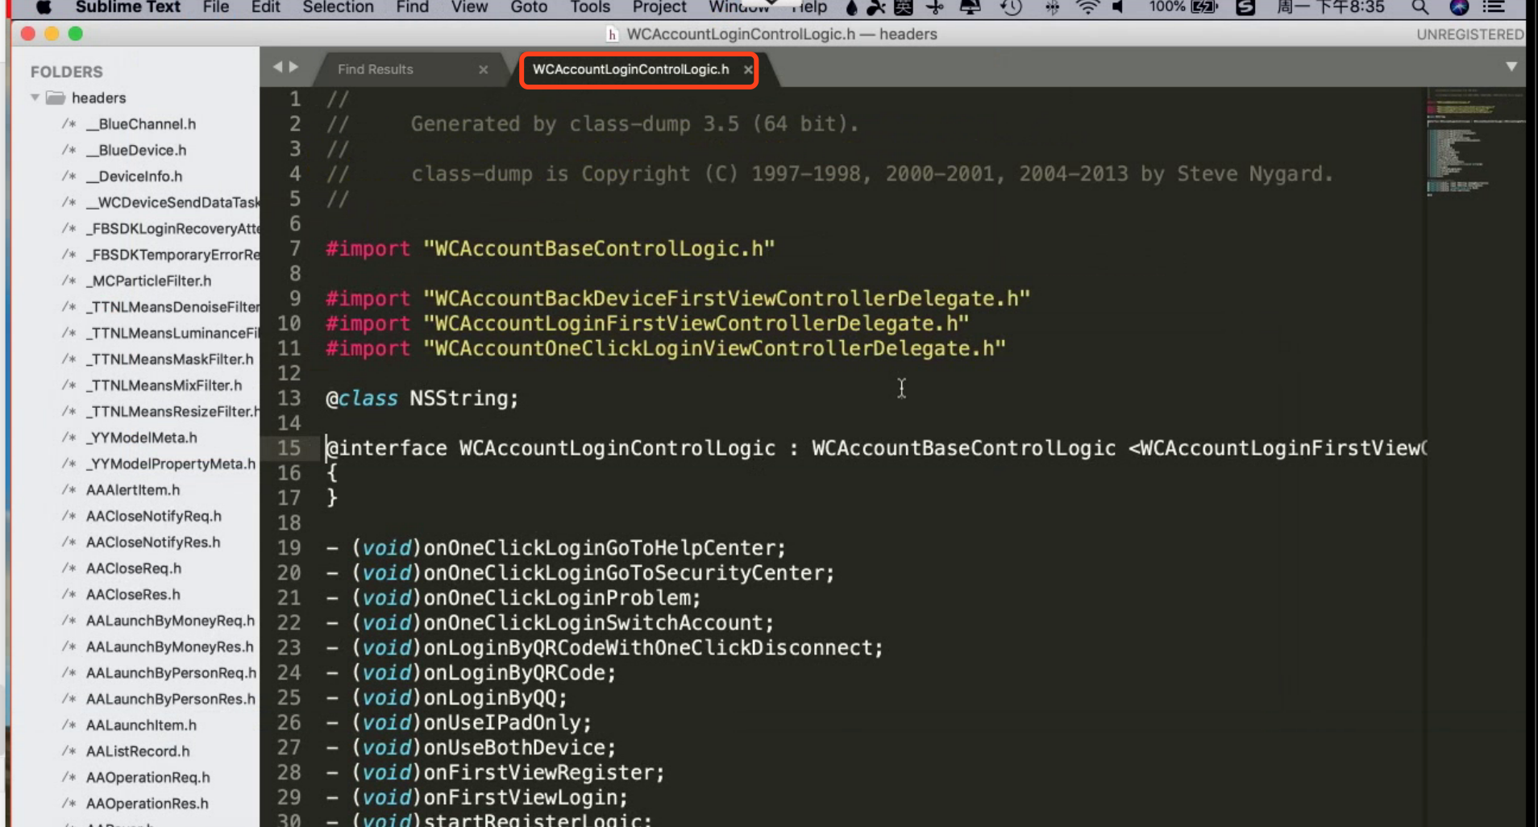Click line number 15 in the gutter

pos(289,448)
